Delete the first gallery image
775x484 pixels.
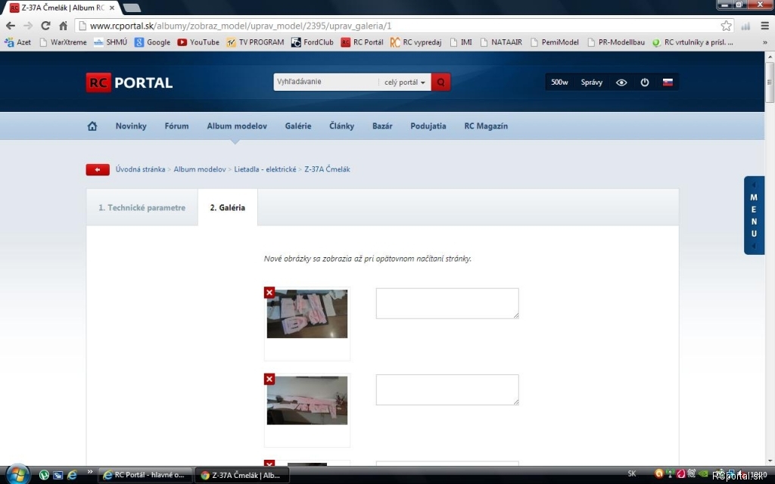coord(269,293)
